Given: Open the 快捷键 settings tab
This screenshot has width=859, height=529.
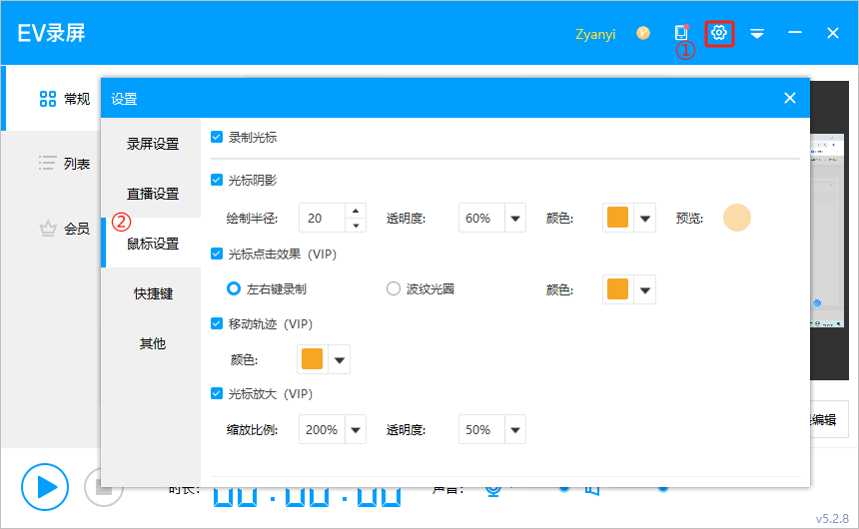Looking at the screenshot, I should tap(153, 293).
